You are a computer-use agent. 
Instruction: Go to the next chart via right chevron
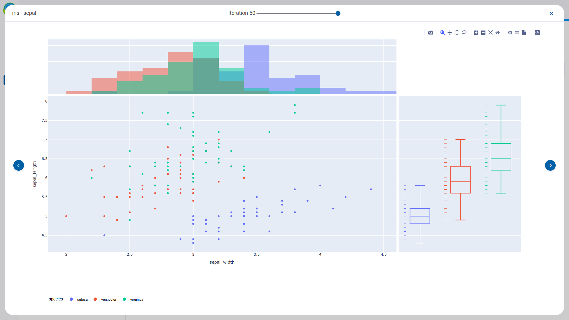pos(551,165)
